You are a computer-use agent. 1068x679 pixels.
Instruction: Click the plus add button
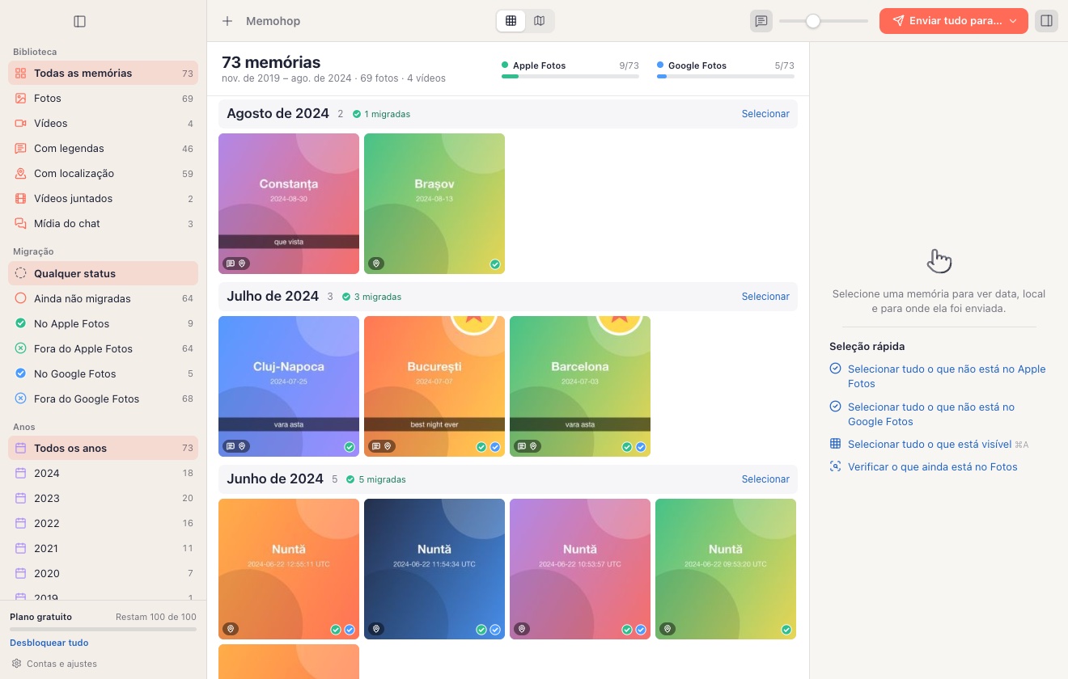click(227, 21)
